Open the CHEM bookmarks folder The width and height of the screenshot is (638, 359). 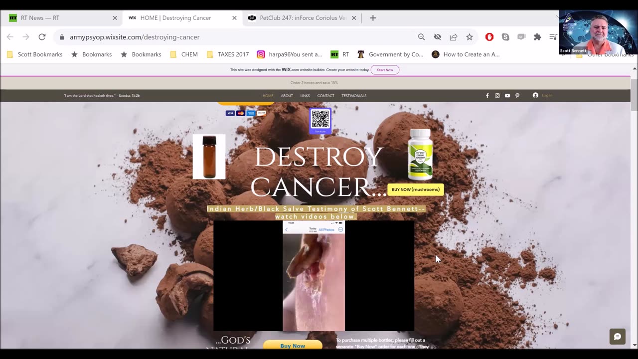coord(184,54)
